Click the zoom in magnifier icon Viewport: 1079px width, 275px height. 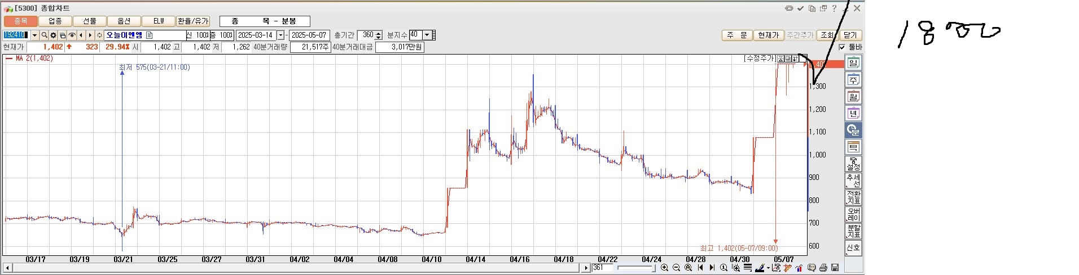pyautogui.click(x=664, y=268)
